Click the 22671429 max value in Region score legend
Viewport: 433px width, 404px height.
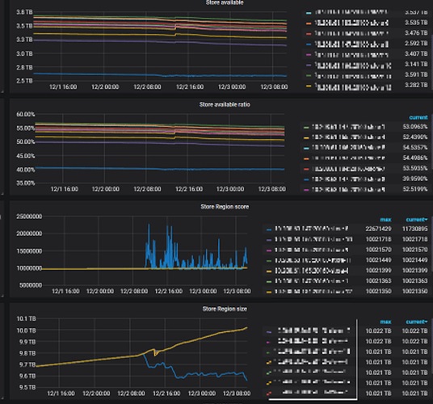(378, 229)
